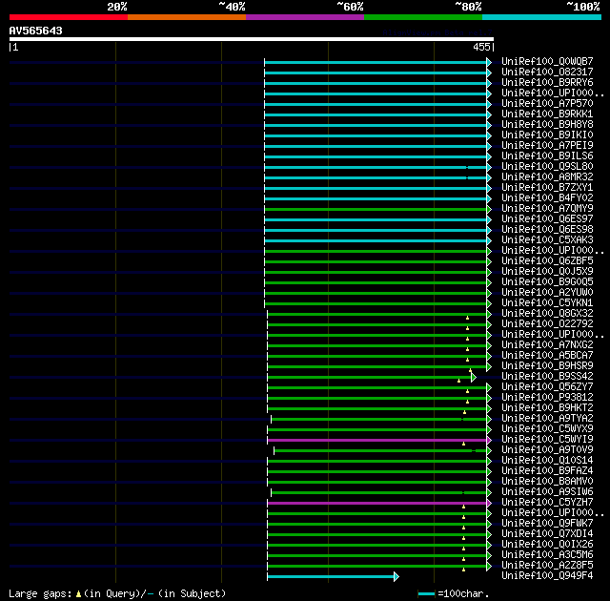Click the short cyan alignment bar for Q949F4
The image size is (610, 601).
pos(331,576)
